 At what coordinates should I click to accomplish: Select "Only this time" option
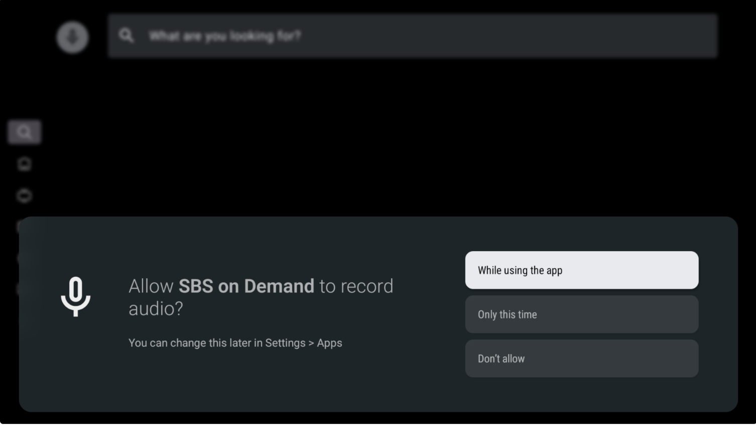pyautogui.click(x=581, y=314)
